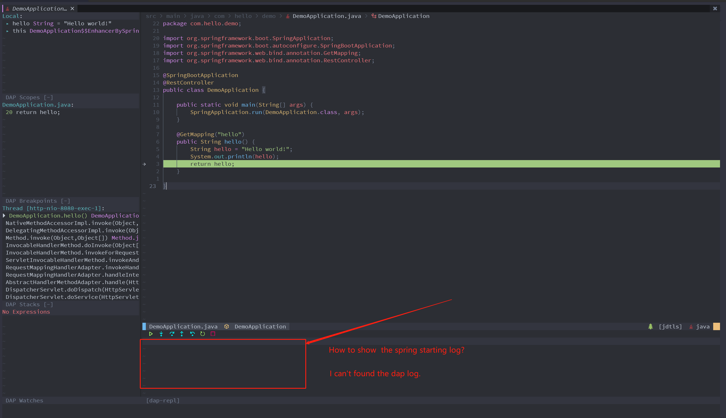The width and height of the screenshot is (726, 418).
Task: Click the 'demo' breadcrumb segment
Action: (269, 16)
